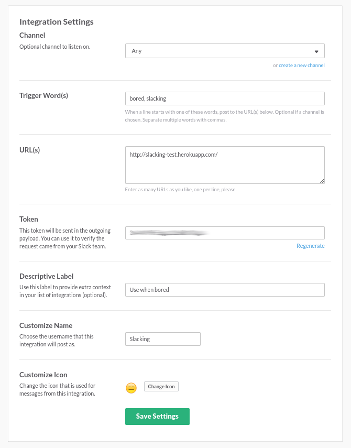Click the dropdown arrow in Channel selector

click(x=316, y=51)
